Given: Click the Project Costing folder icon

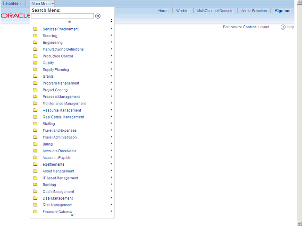Looking at the screenshot, I should coord(35,90).
